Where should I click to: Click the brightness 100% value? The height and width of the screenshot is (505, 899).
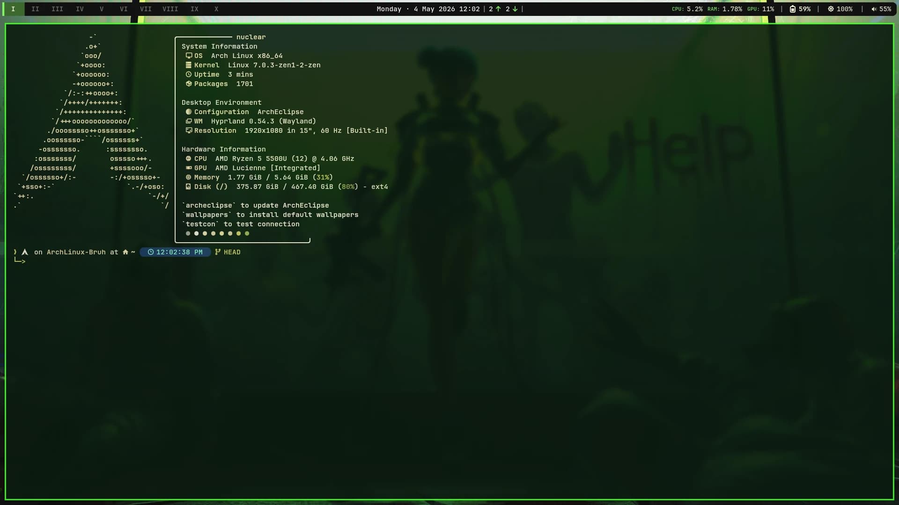(844, 9)
